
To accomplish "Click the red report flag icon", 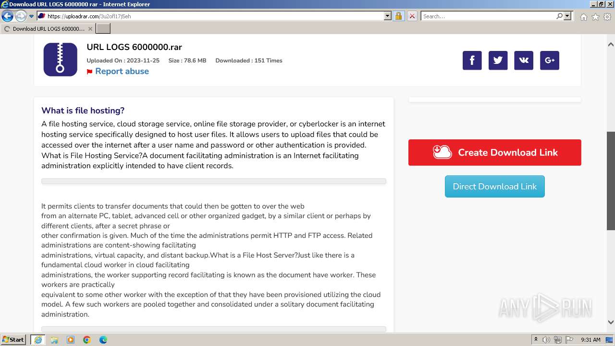I will click(89, 72).
